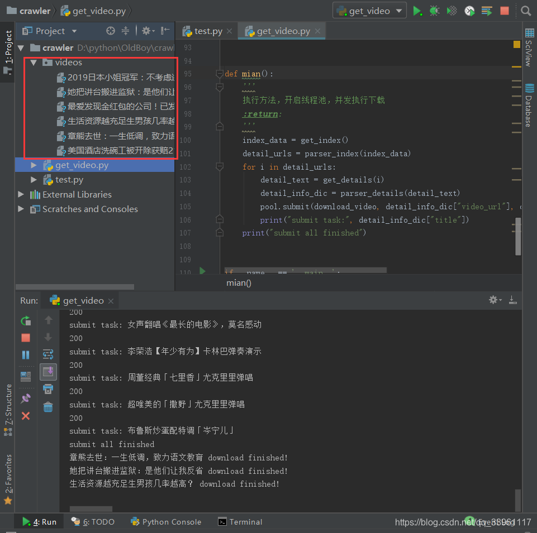The height and width of the screenshot is (533, 537).
Task: Click the concurrency diagram run icon
Action: click(487, 11)
